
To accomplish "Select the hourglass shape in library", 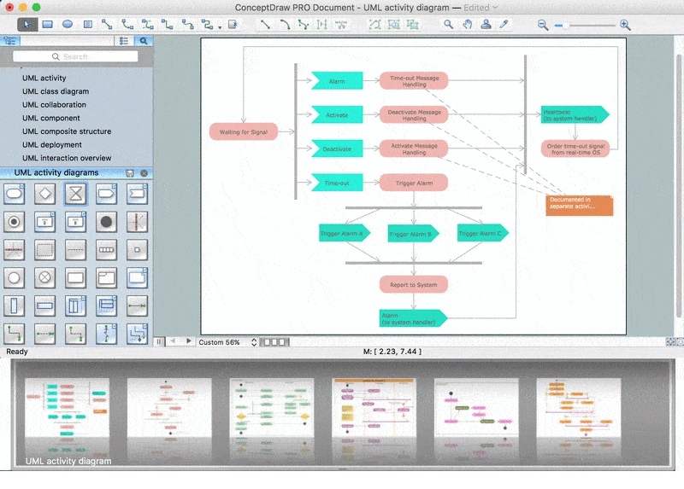I will 75,194.
